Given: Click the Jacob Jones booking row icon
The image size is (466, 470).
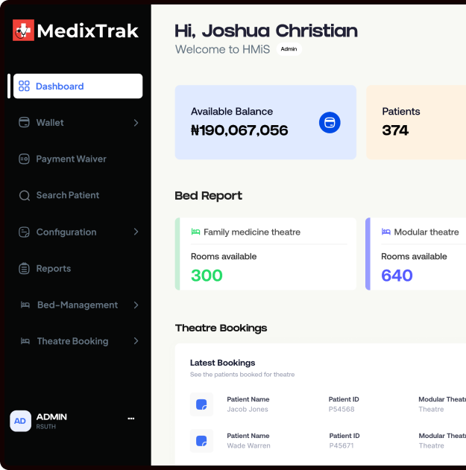Looking at the screenshot, I should 201,404.
